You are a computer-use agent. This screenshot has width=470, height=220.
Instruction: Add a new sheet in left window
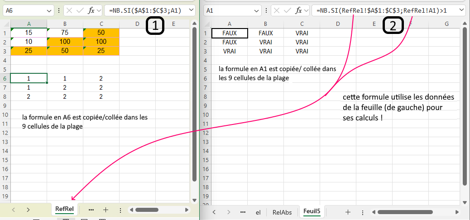[x=106, y=210]
